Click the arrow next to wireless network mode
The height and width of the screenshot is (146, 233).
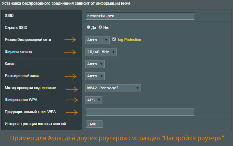pyautogui.click(x=70, y=40)
